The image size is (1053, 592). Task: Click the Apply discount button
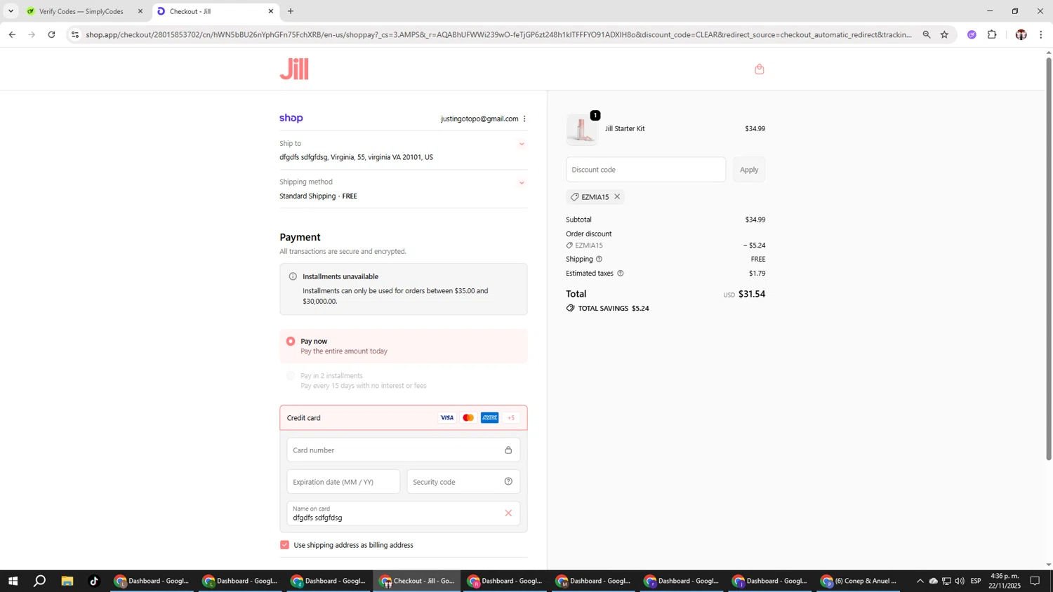tap(749, 170)
